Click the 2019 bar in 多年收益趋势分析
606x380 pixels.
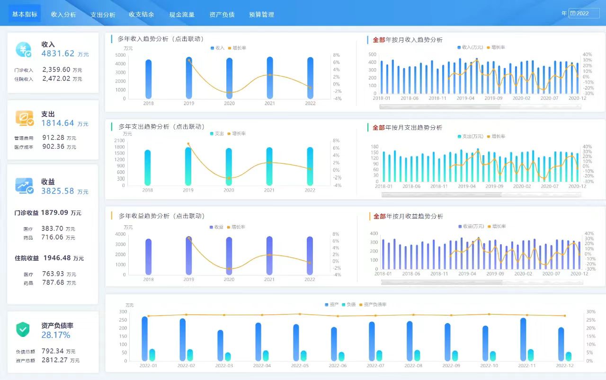pyautogui.click(x=189, y=256)
